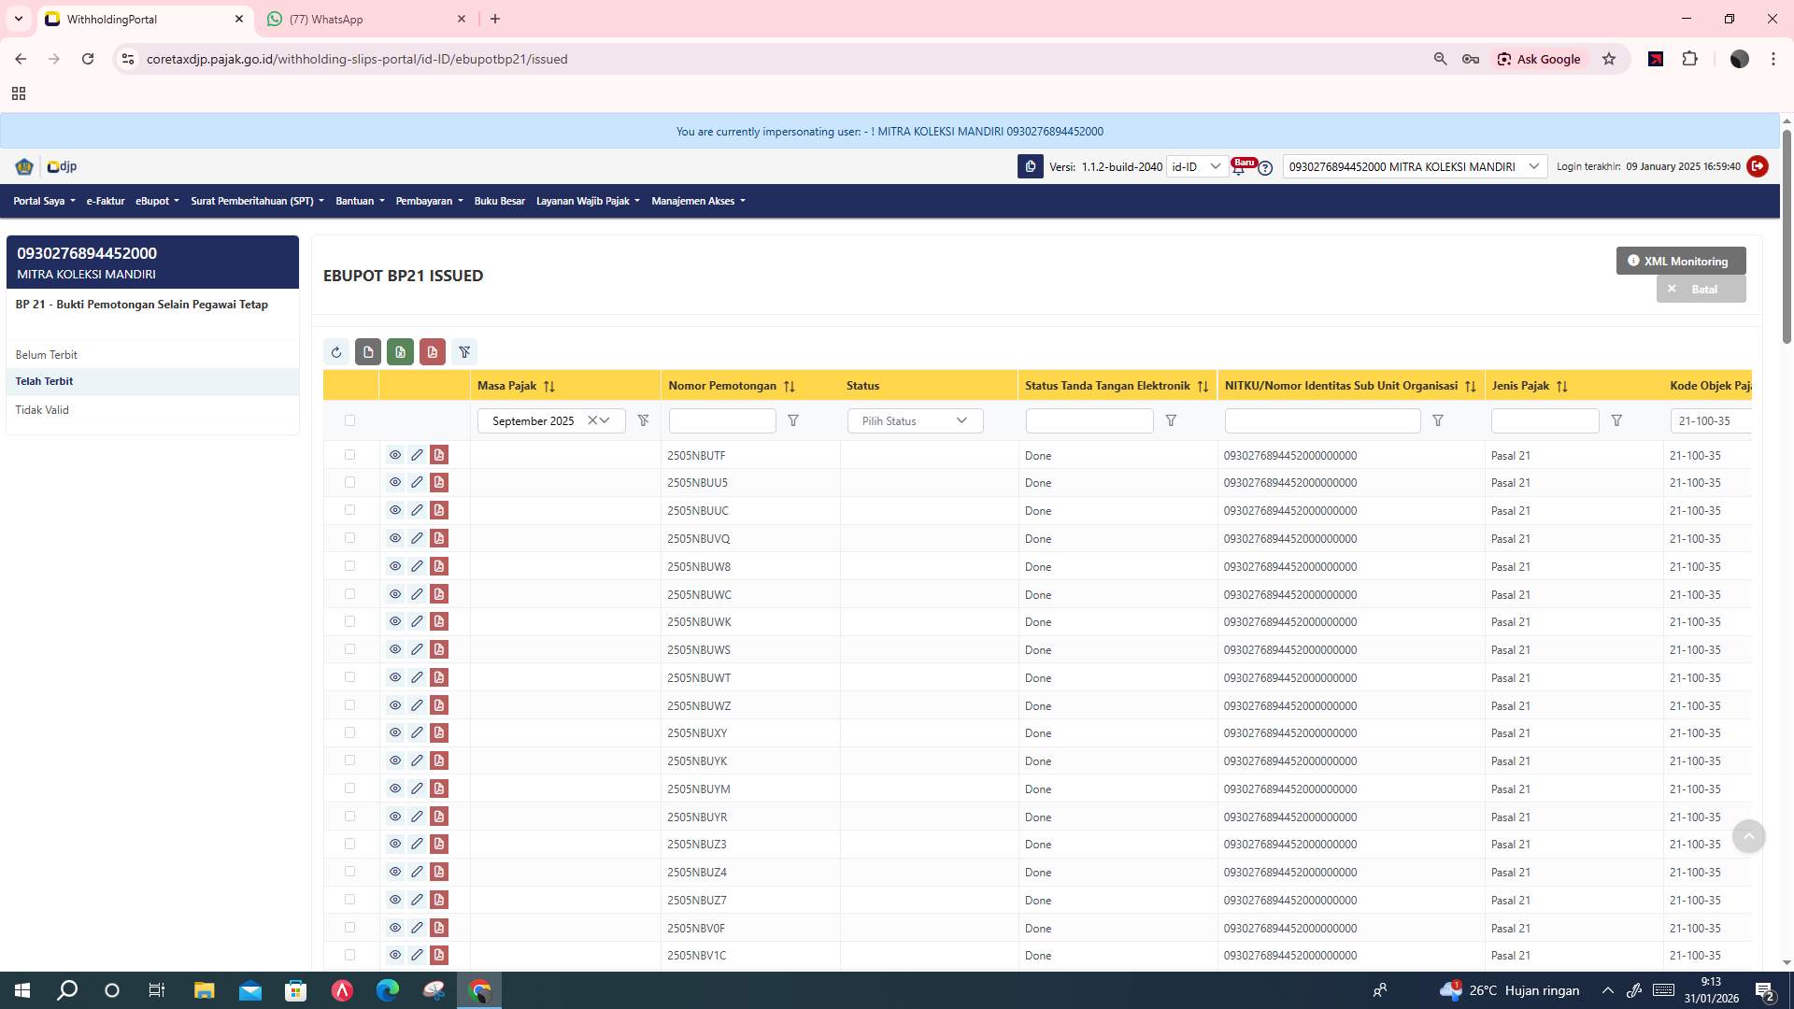Check the row checkbox for 2505NBUW8
1794x1009 pixels.
point(350,566)
